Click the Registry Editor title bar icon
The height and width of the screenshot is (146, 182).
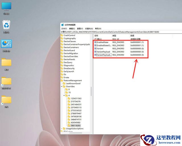point(63,25)
